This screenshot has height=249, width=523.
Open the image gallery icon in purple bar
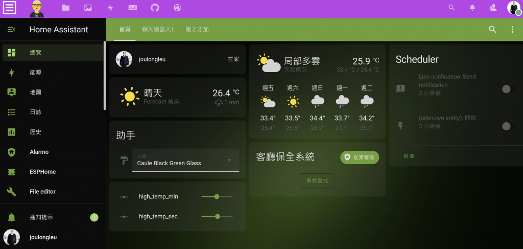coord(88,7)
